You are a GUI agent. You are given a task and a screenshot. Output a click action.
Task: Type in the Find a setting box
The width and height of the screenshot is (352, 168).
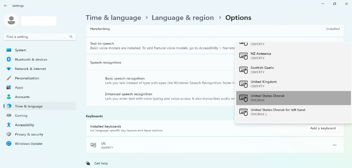coord(37,37)
